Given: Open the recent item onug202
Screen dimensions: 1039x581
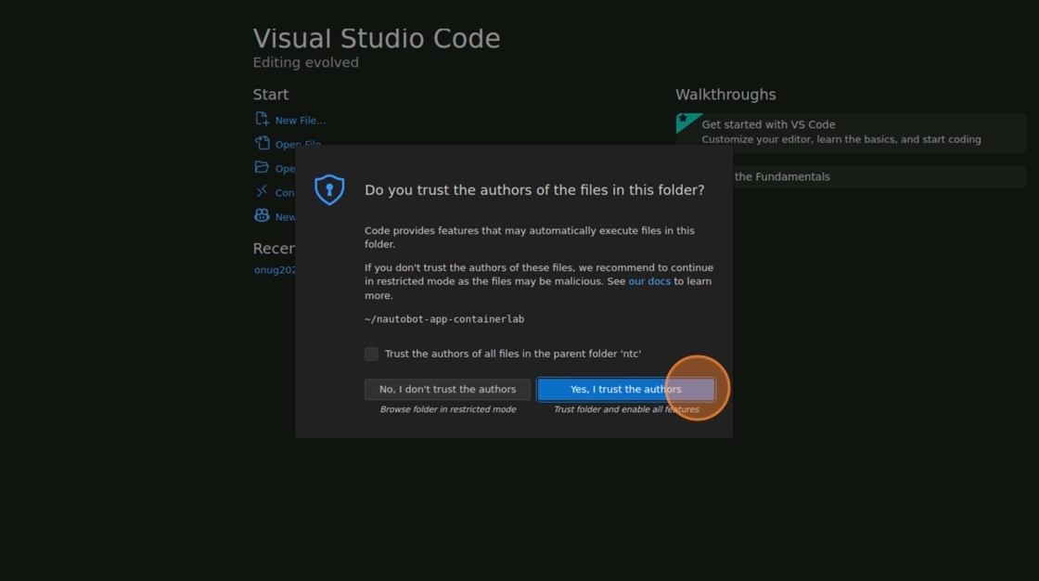Looking at the screenshot, I should (275, 270).
